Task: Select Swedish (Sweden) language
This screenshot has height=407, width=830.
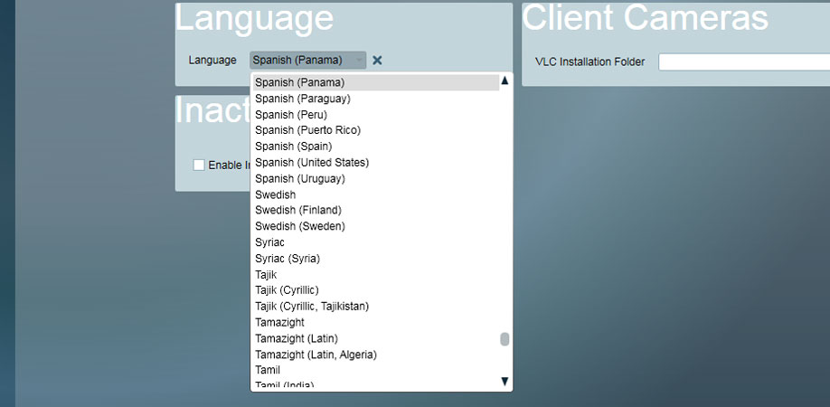Action: point(299,226)
